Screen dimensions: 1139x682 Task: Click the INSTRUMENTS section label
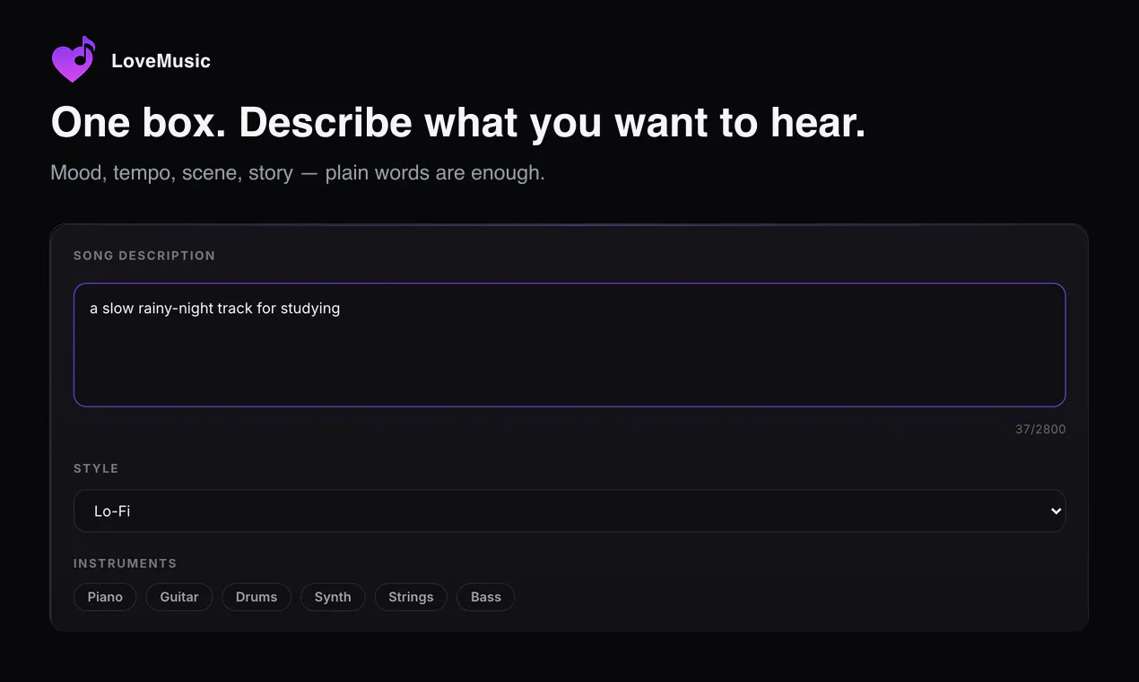tap(125, 564)
